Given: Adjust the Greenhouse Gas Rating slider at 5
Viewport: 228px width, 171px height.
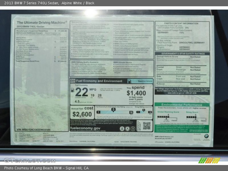Looking at the screenshot, I should 113,109.
